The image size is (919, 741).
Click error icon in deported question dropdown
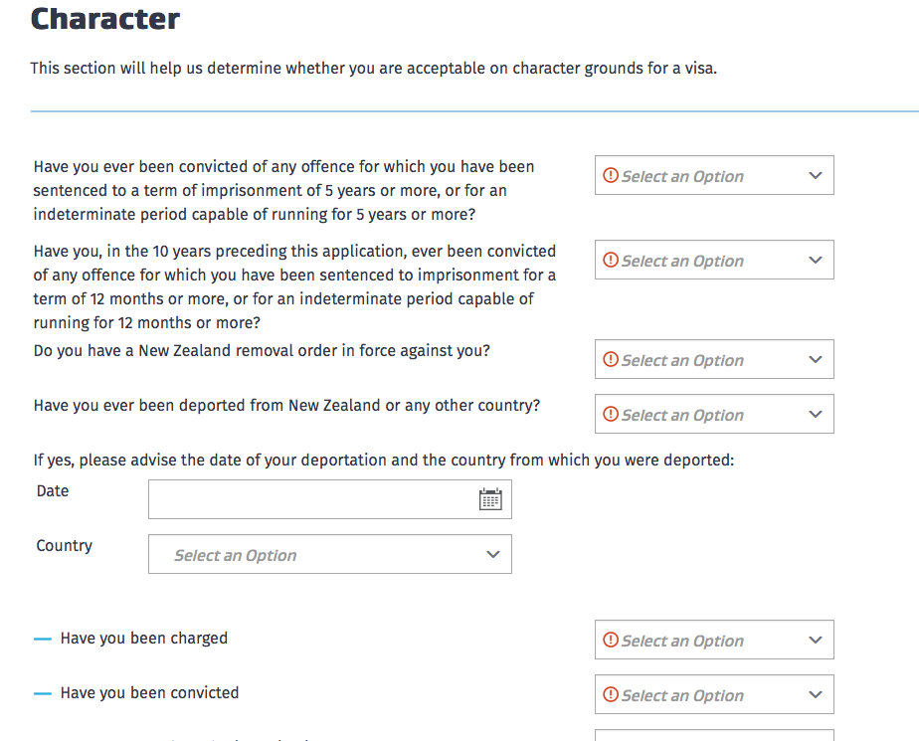[x=611, y=414]
